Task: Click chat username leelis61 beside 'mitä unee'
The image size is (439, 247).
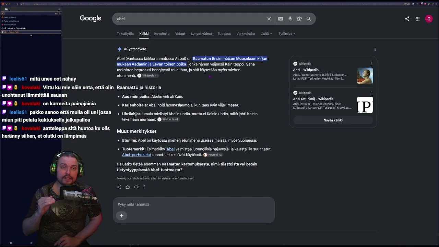Action: coord(18,79)
